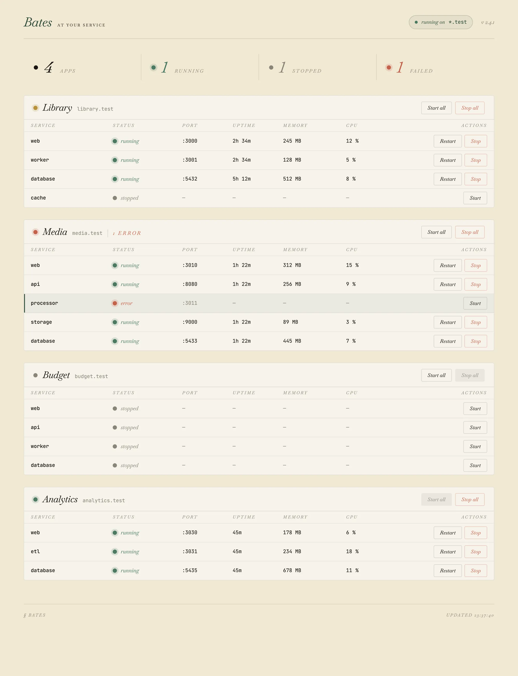518x676 pixels.
Task: Click the 5h 12m uptime value
Action: (x=241, y=179)
